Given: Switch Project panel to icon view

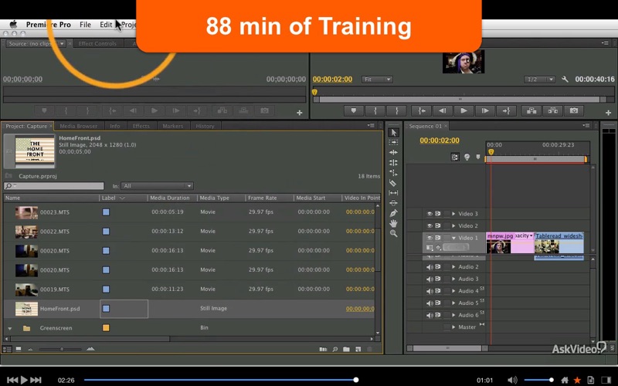Looking at the screenshot, I should click(x=18, y=349).
